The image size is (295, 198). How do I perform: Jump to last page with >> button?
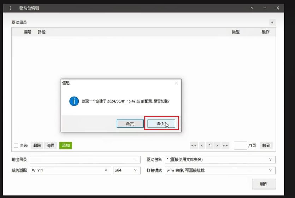[x=225, y=145]
